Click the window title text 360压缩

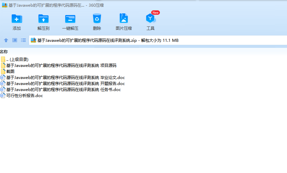pyautogui.click(x=96, y=5)
